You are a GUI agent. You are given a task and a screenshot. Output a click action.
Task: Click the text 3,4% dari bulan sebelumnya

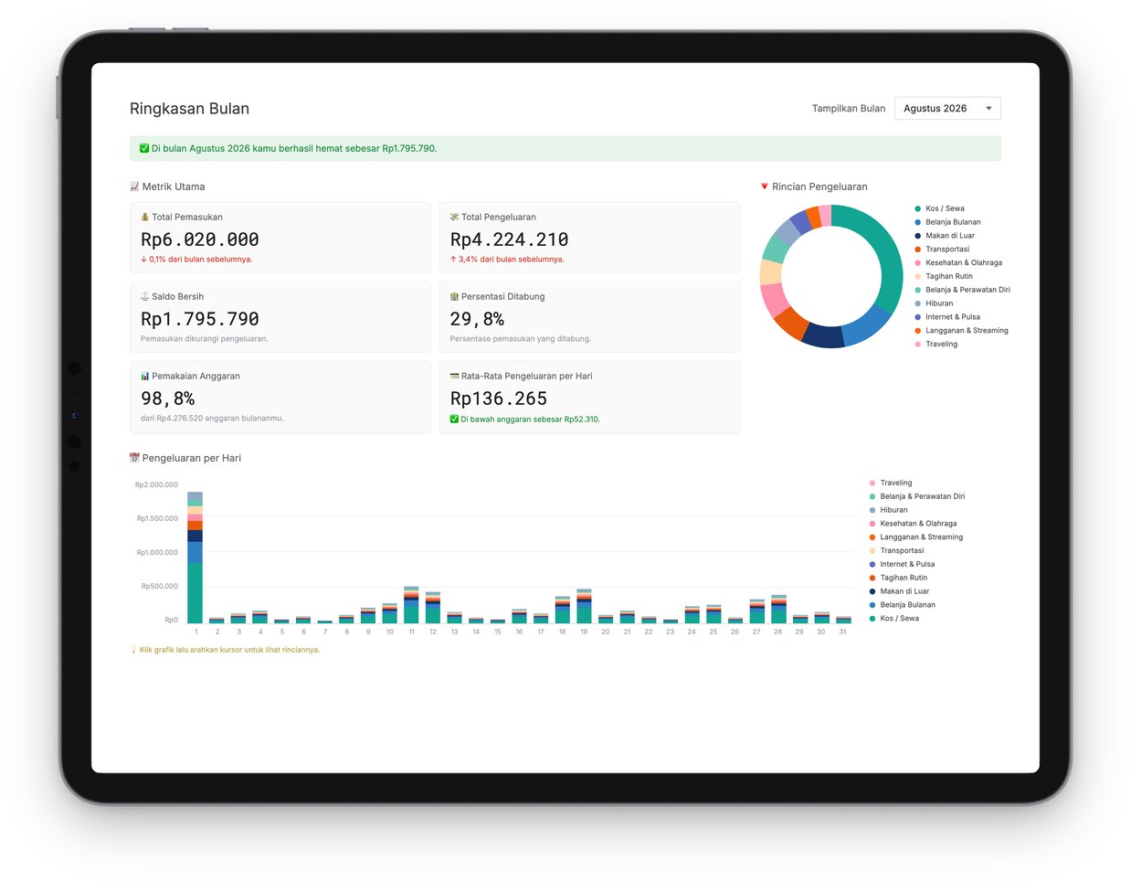(512, 260)
